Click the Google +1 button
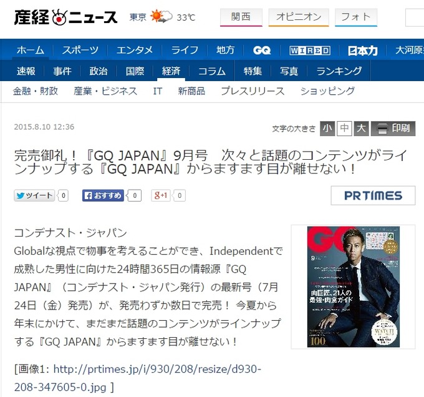This screenshot has width=424, height=397. click(x=161, y=195)
